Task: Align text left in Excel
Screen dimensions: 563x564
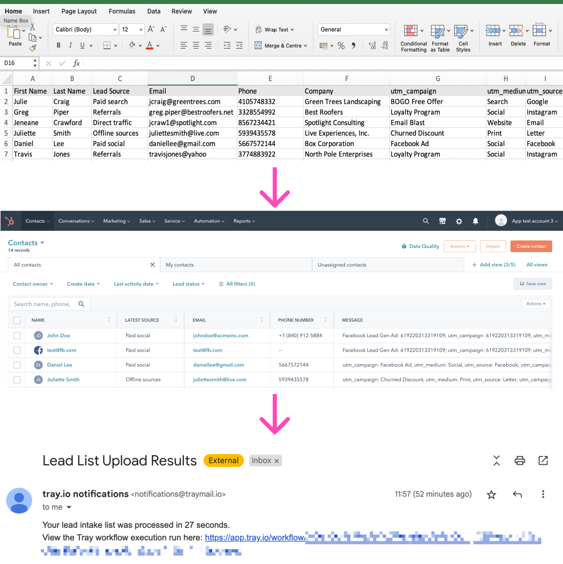Action: [184, 45]
